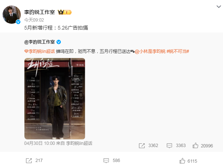The width and height of the screenshot is (223, 166).
Task: Open the 李昀锐工作室 account name at top
Action: click(39, 12)
